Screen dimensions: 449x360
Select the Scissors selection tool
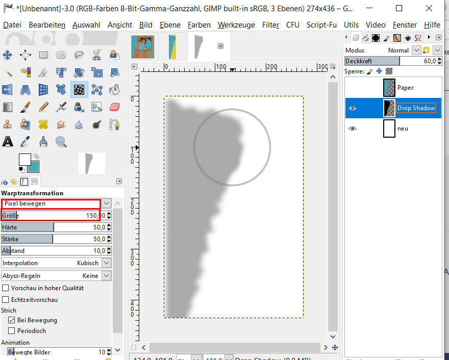pos(96,55)
